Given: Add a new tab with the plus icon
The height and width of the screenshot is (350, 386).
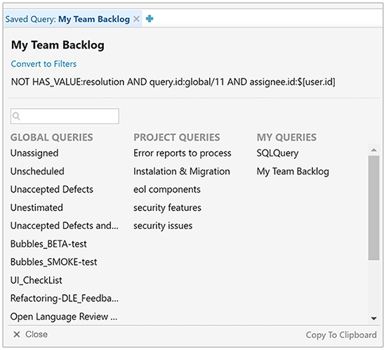Looking at the screenshot, I should (149, 19).
